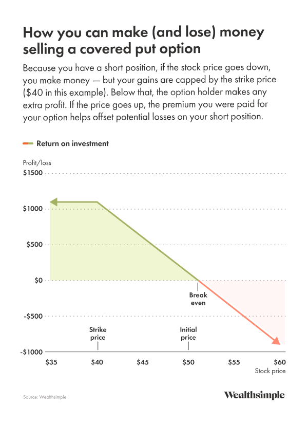Screen dimensions: 308x424
Task: Select the Return on investment legend label
Action: tap(72, 144)
